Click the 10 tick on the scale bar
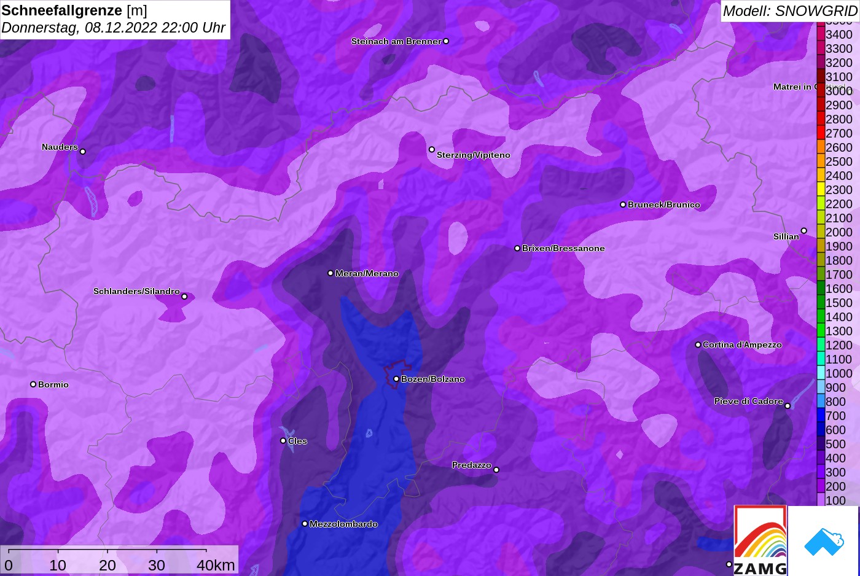 tap(58, 565)
